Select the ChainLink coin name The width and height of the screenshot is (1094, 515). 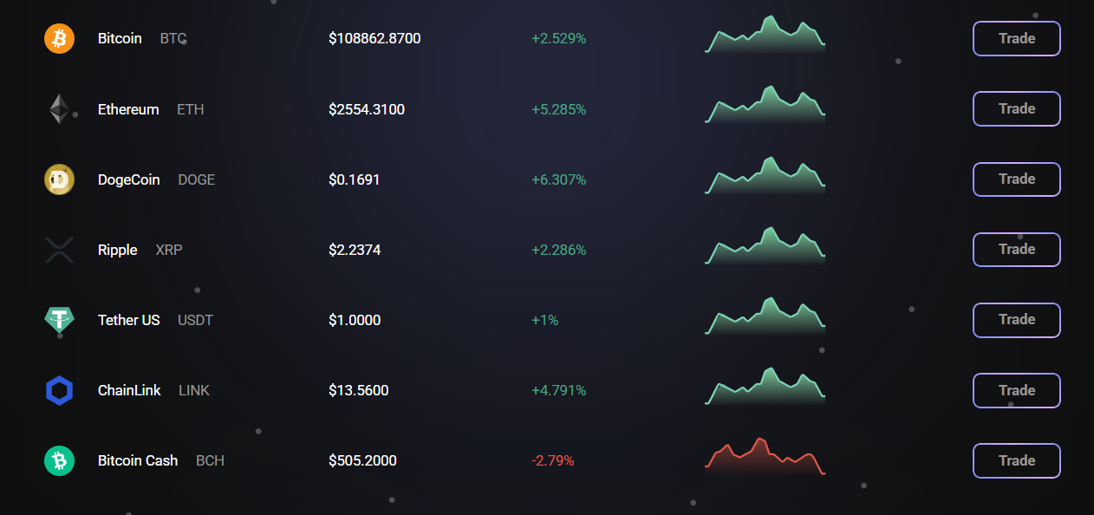point(129,390)
